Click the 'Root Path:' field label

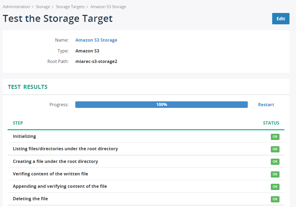coord(58,62)
